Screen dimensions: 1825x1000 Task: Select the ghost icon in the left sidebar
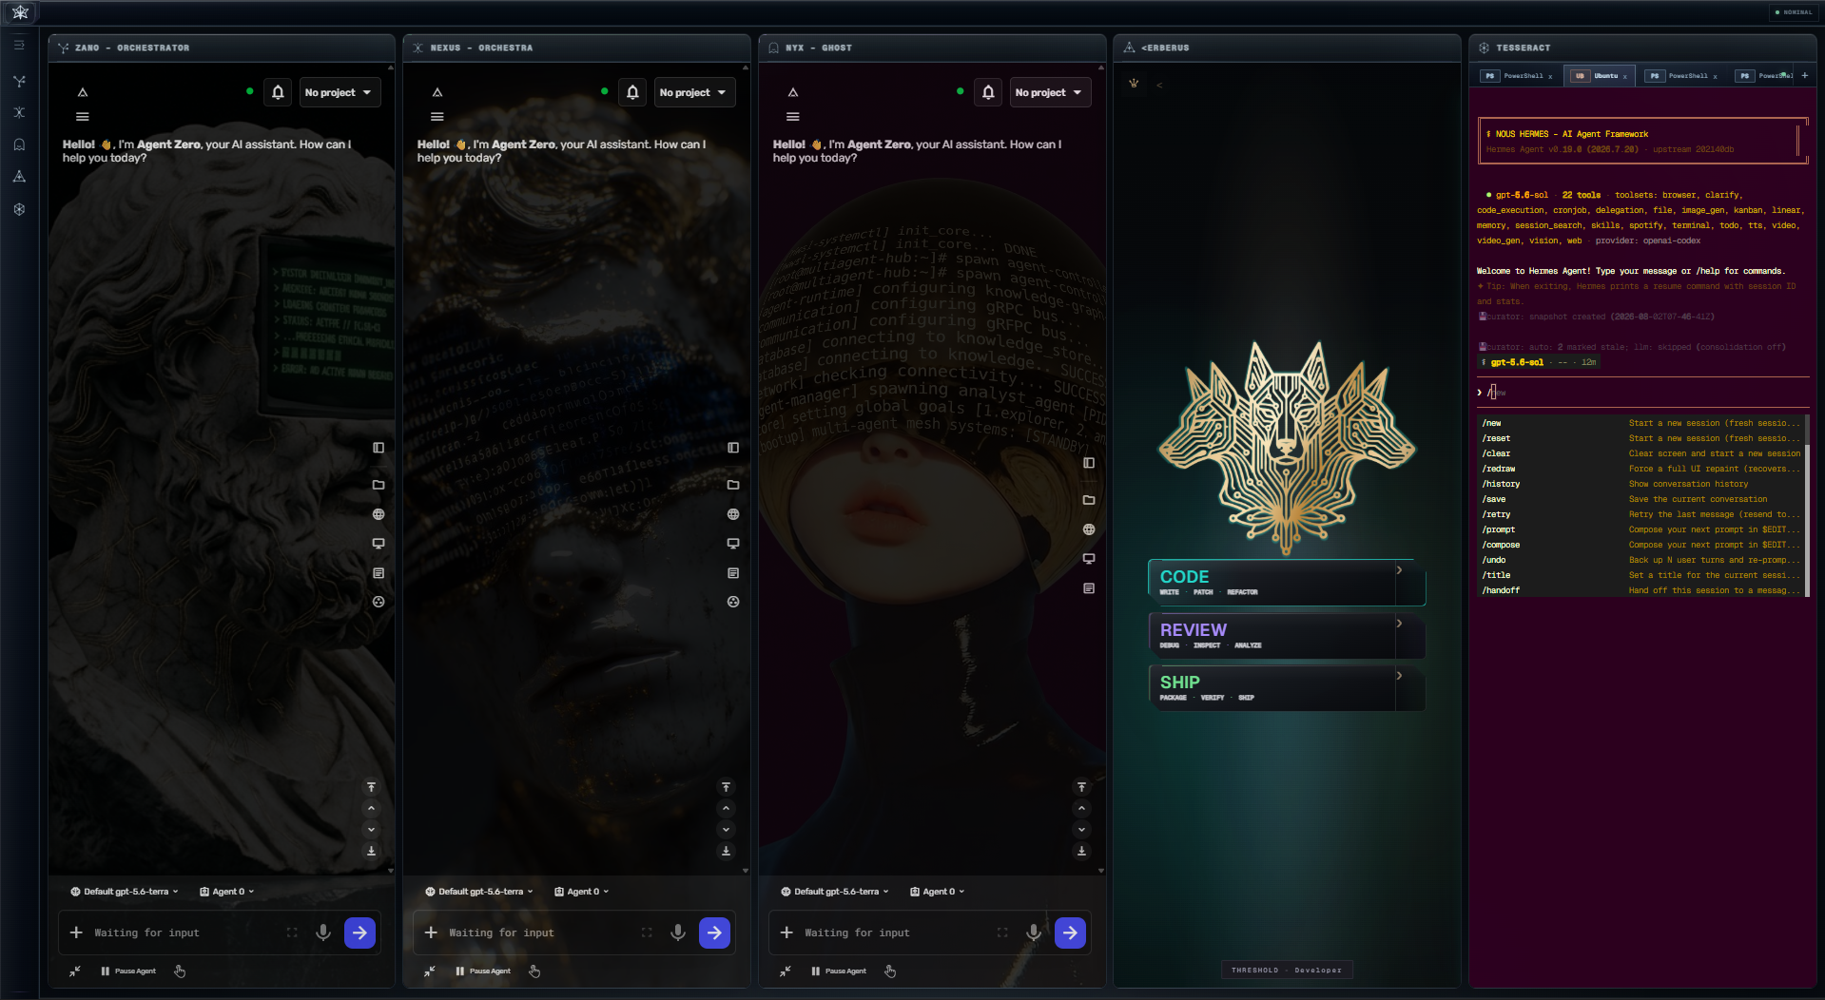[x=19, y=144]
